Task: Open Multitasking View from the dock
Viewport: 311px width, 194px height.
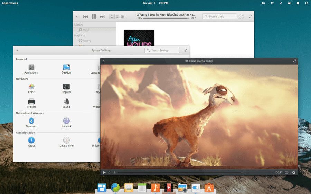Action: point(102,187)
